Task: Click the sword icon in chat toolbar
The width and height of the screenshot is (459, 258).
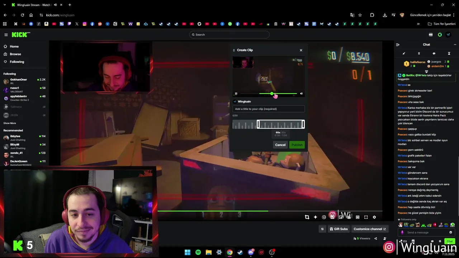Action: 404,53
